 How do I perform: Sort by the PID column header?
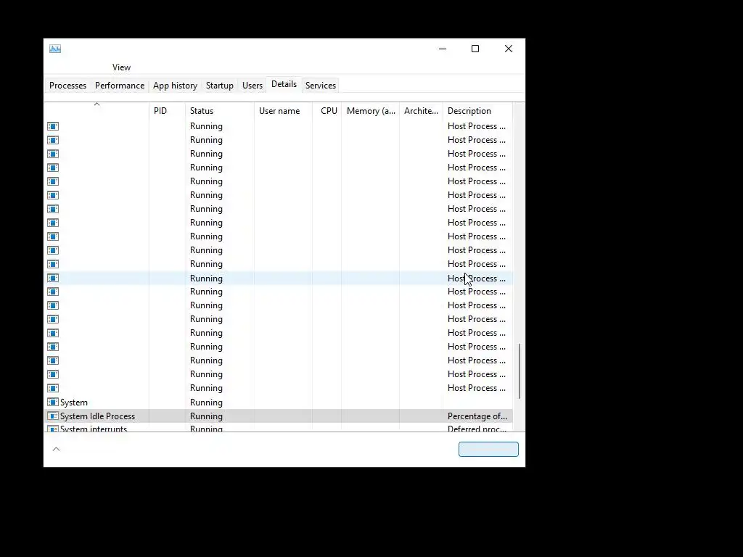pyautogui.click(x=168, y=111)
